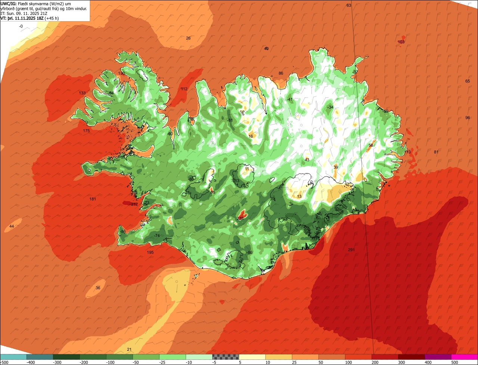
Task: Click the darkest green swatch between -300 and -200
Action: tap(66, 357)
